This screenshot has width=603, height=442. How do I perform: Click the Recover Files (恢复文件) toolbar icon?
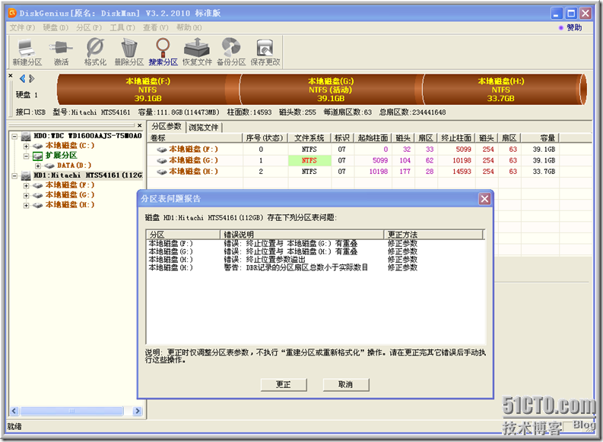click(197, 52)
